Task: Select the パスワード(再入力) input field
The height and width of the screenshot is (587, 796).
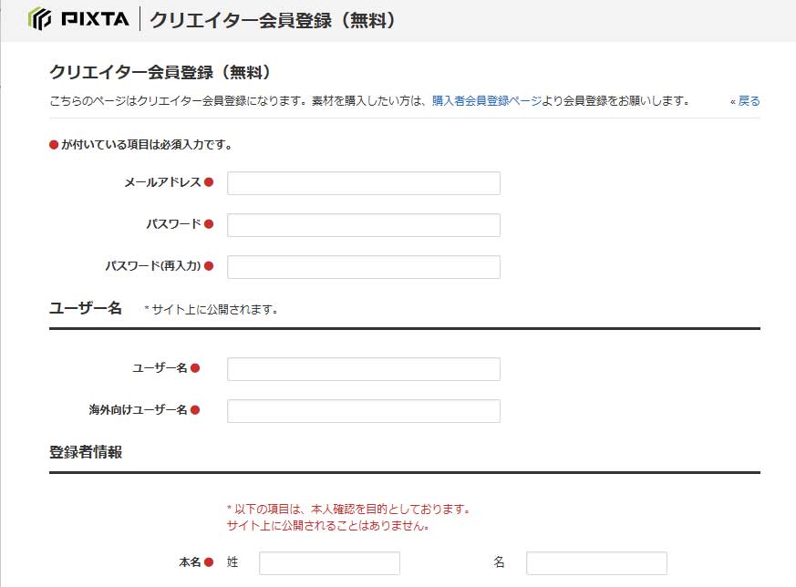Action: [363, 266]
